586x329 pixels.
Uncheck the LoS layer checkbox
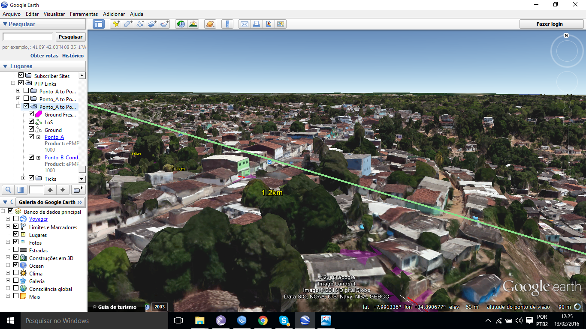pyautogui.click(x=31, y=122)
